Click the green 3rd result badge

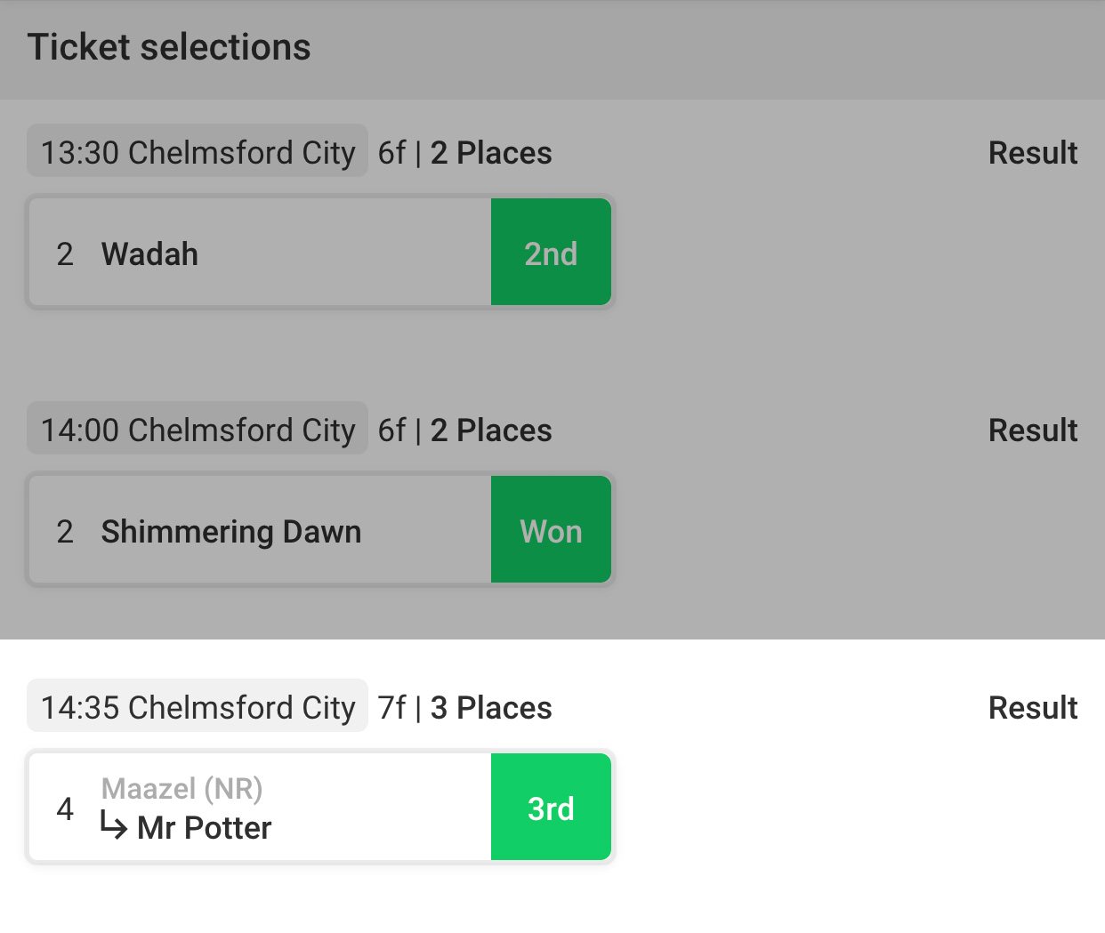551,808
